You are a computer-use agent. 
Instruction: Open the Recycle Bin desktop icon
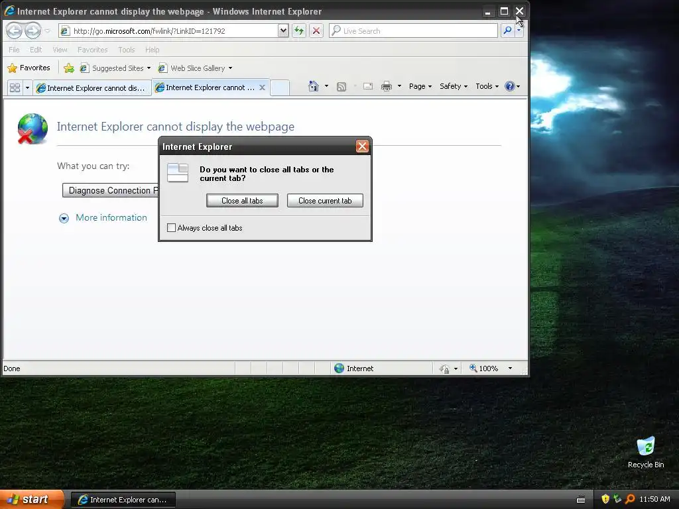(646, 452)
